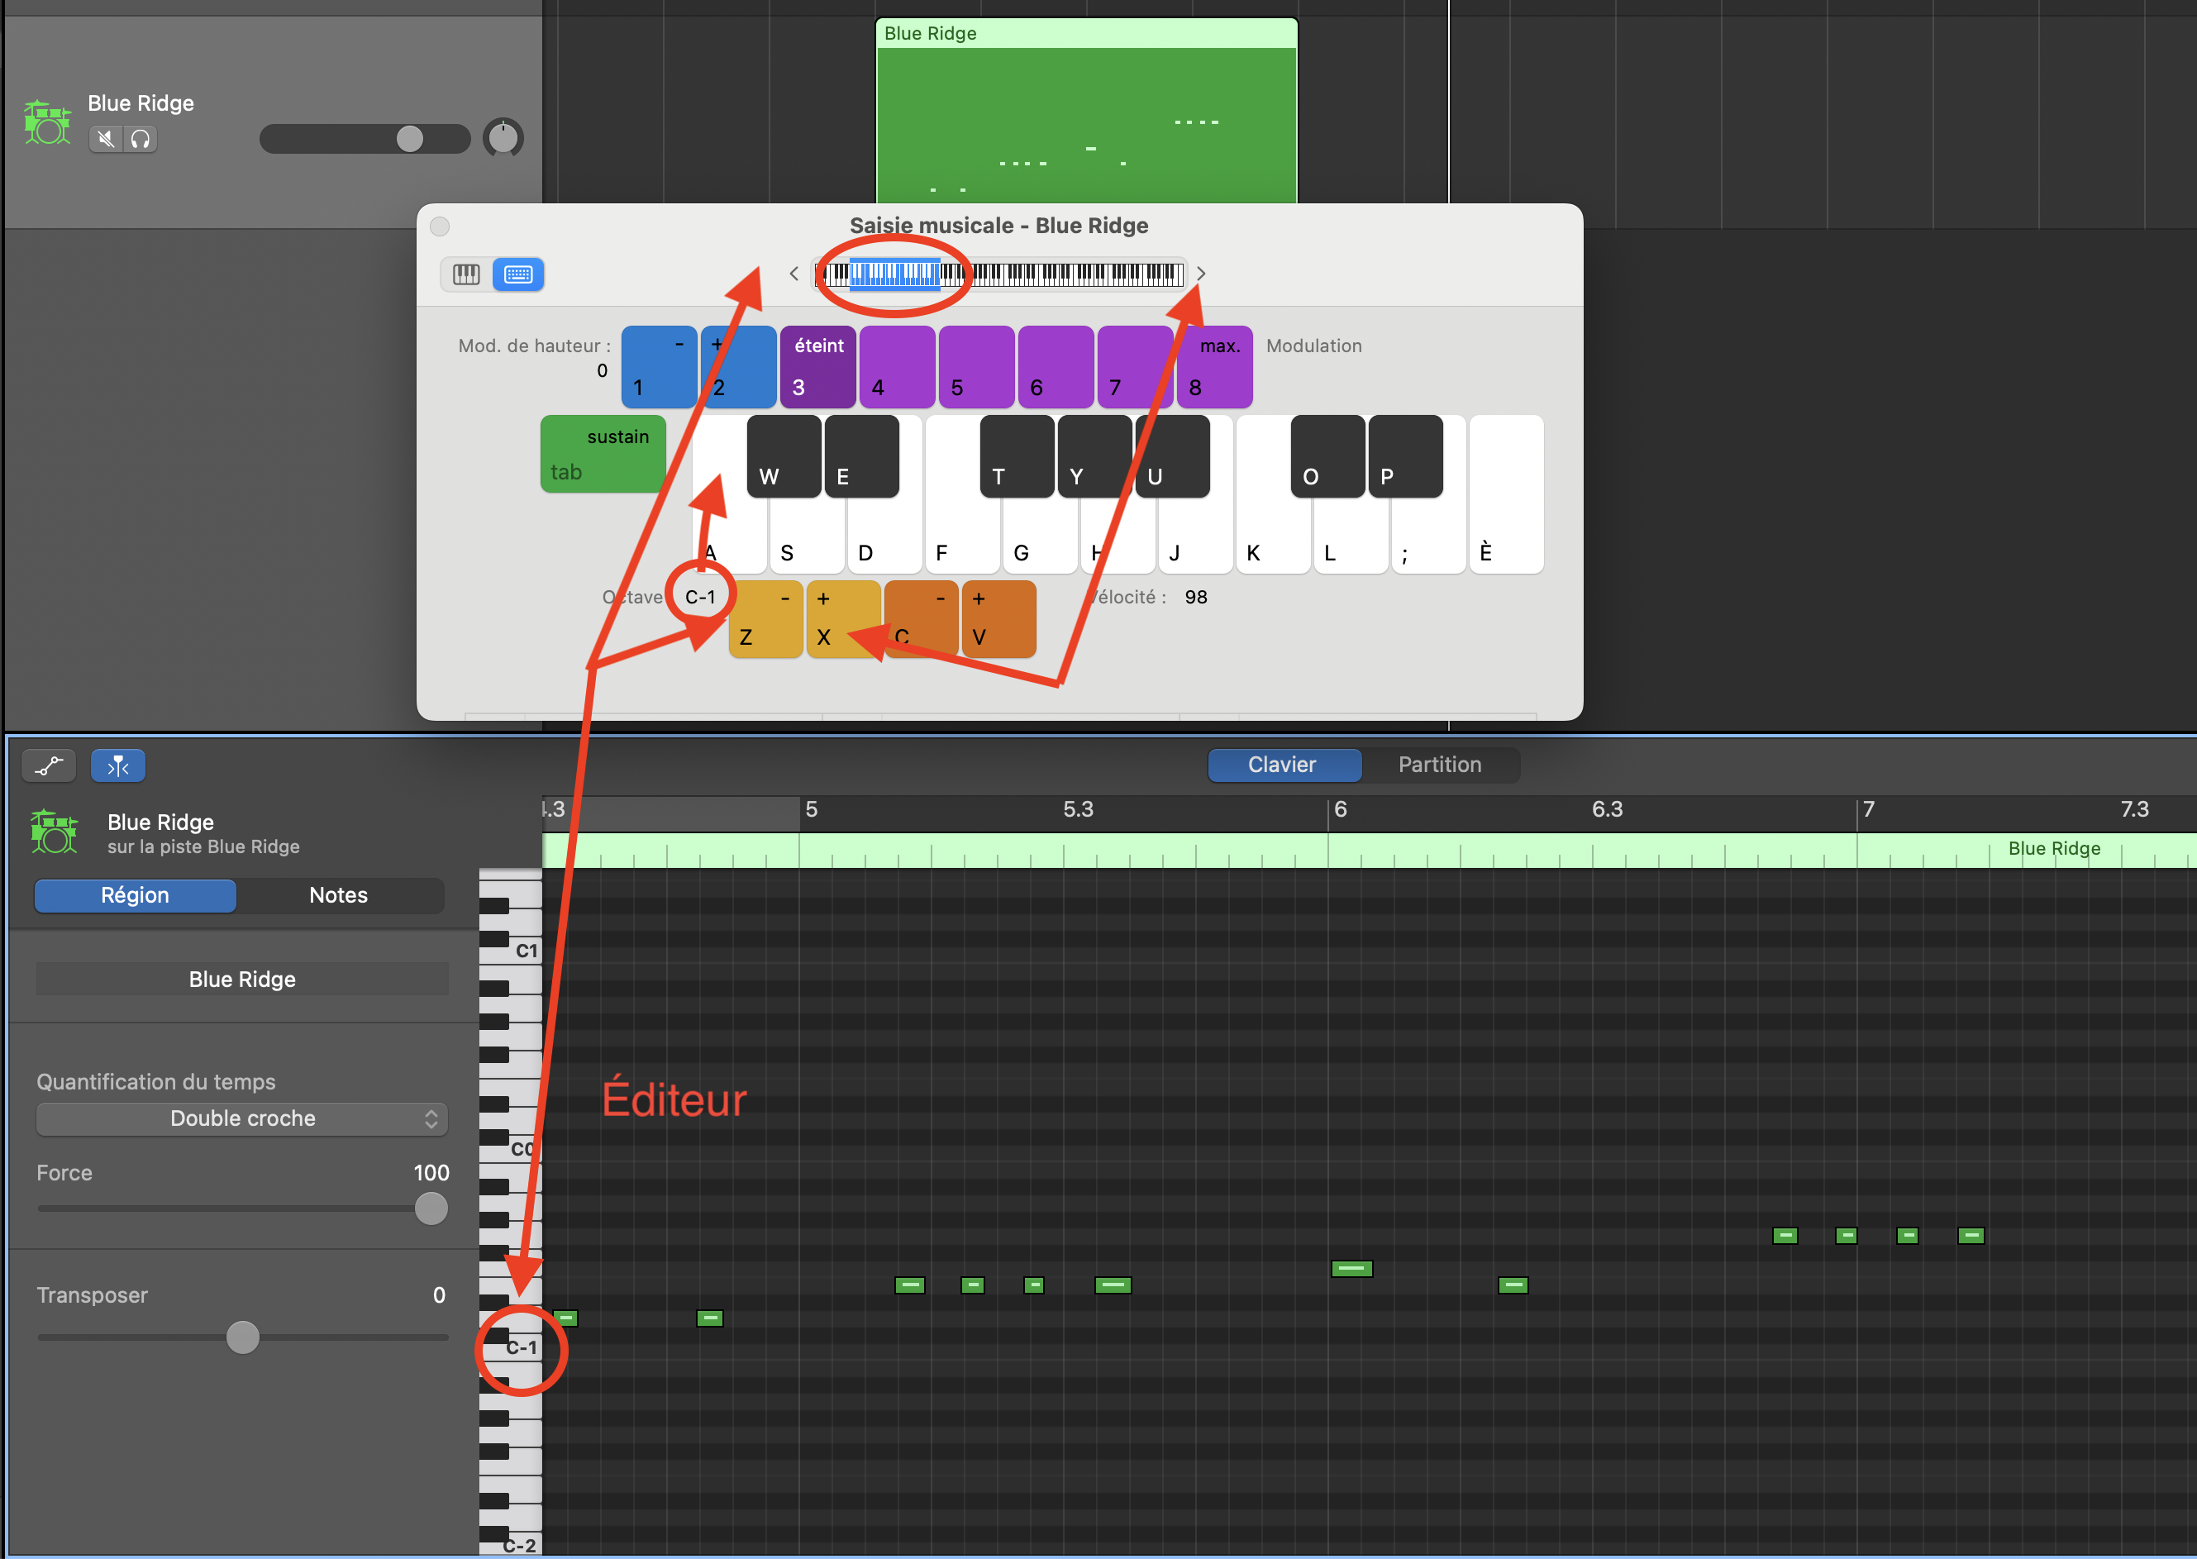Click modulation key 5
2197x1559 pixels.
click(976, 367)
